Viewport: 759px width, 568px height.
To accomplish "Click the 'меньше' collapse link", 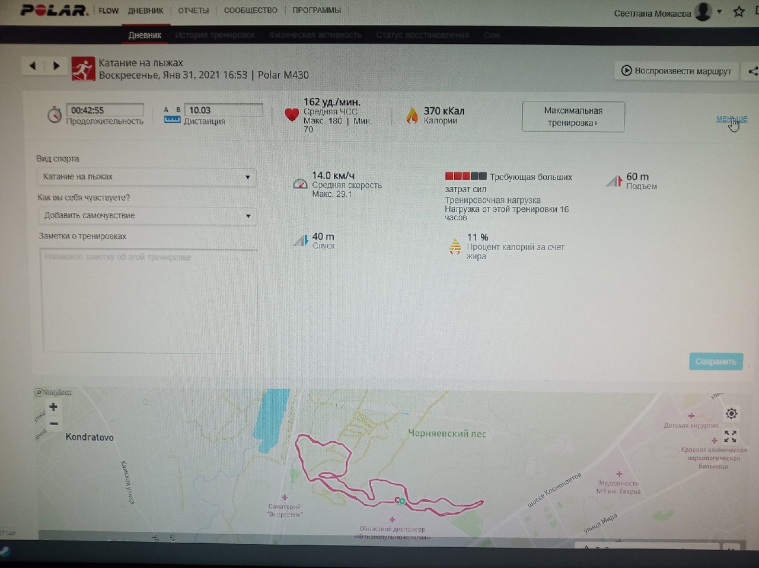I will point(731,119).
